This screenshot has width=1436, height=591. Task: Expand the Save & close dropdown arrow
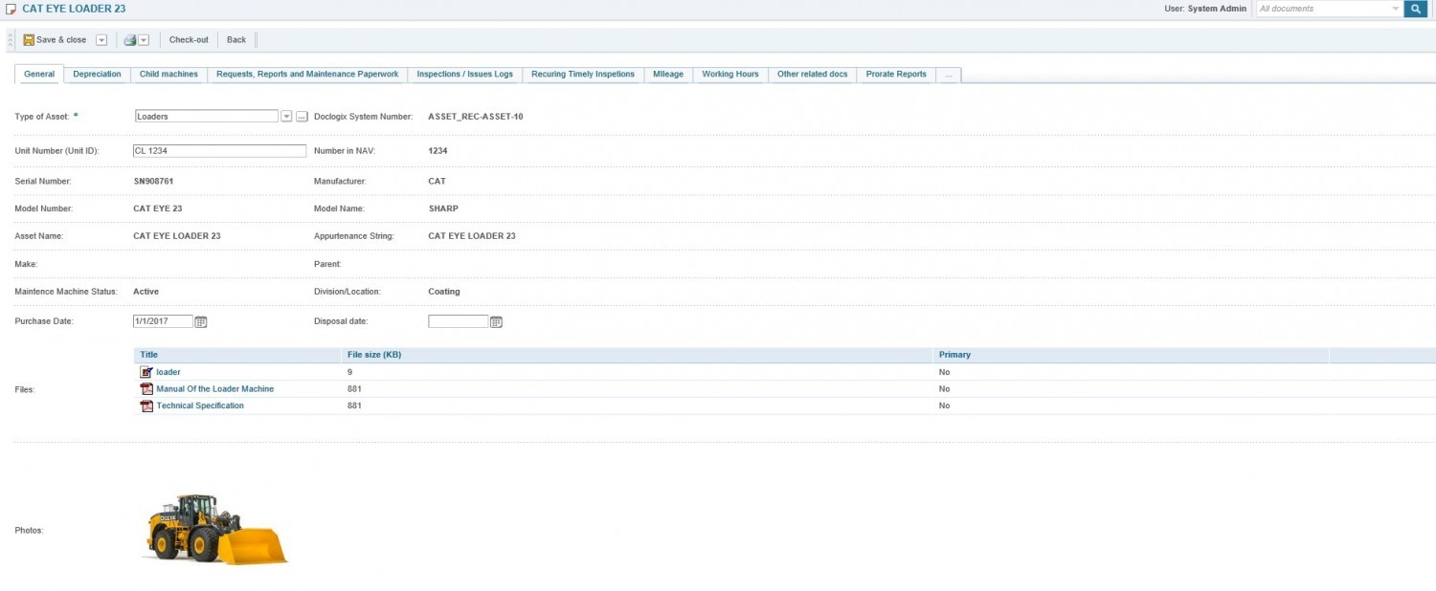tap(101, 40)
